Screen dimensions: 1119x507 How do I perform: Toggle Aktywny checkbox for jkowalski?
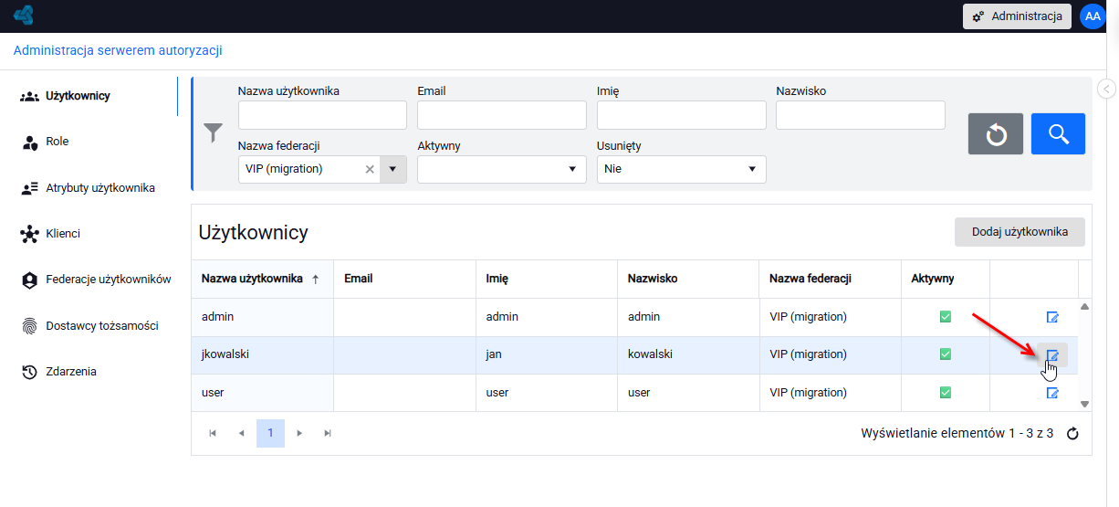point(946,354)
